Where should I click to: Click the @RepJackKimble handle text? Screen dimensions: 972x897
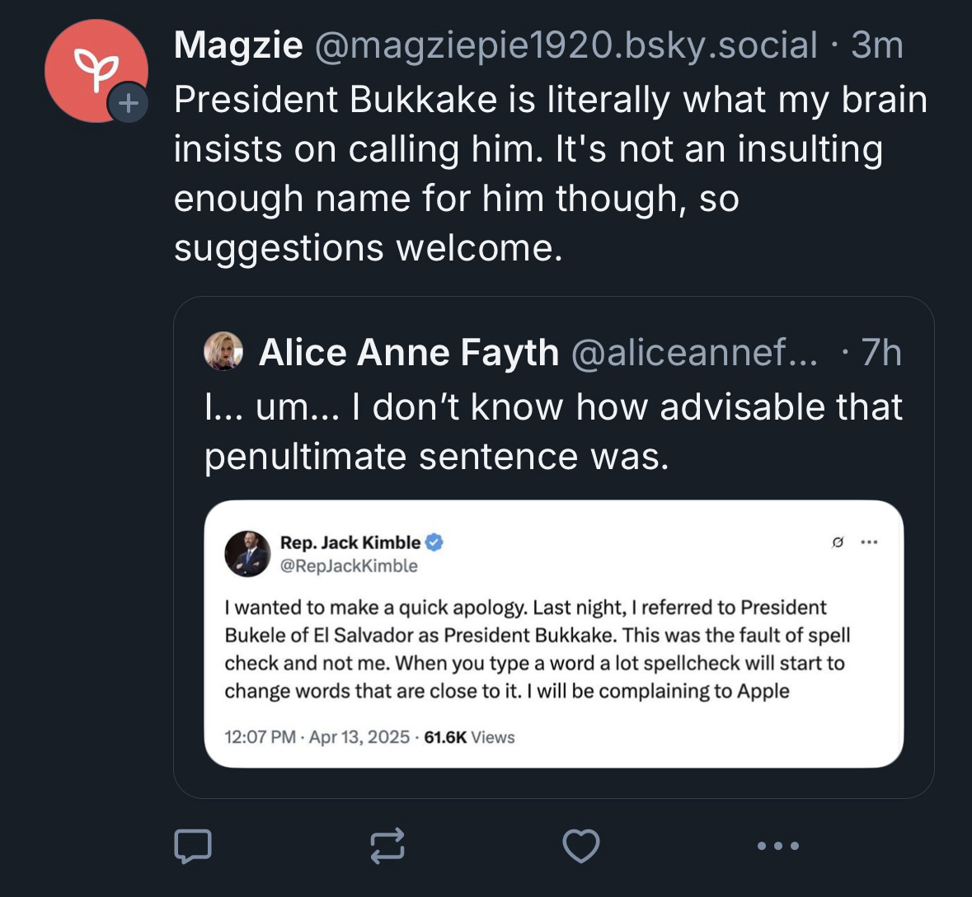point(349,566)
